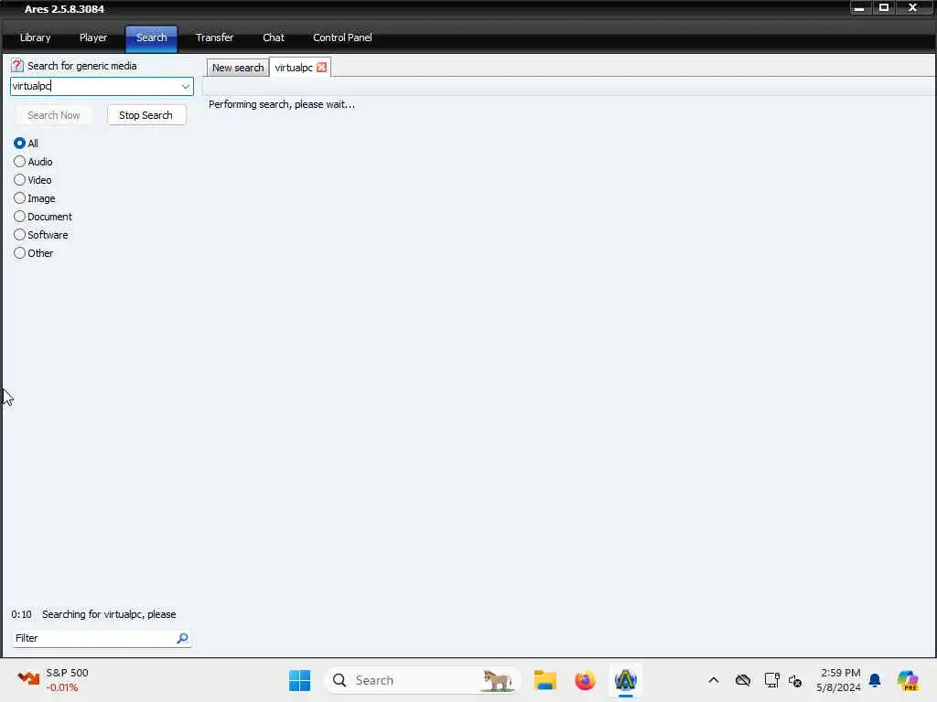
Task: Click the New search tab
Action: point(238,68)
